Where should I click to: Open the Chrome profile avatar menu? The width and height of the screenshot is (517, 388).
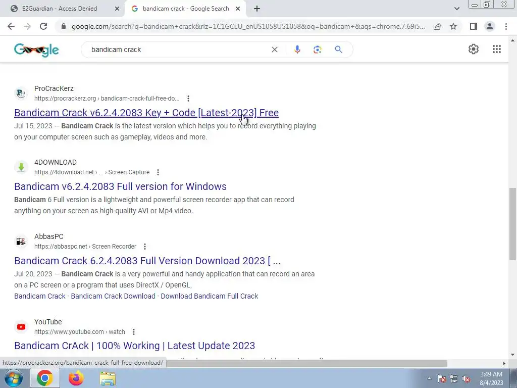pyautogui.click(x=490, y=26)
